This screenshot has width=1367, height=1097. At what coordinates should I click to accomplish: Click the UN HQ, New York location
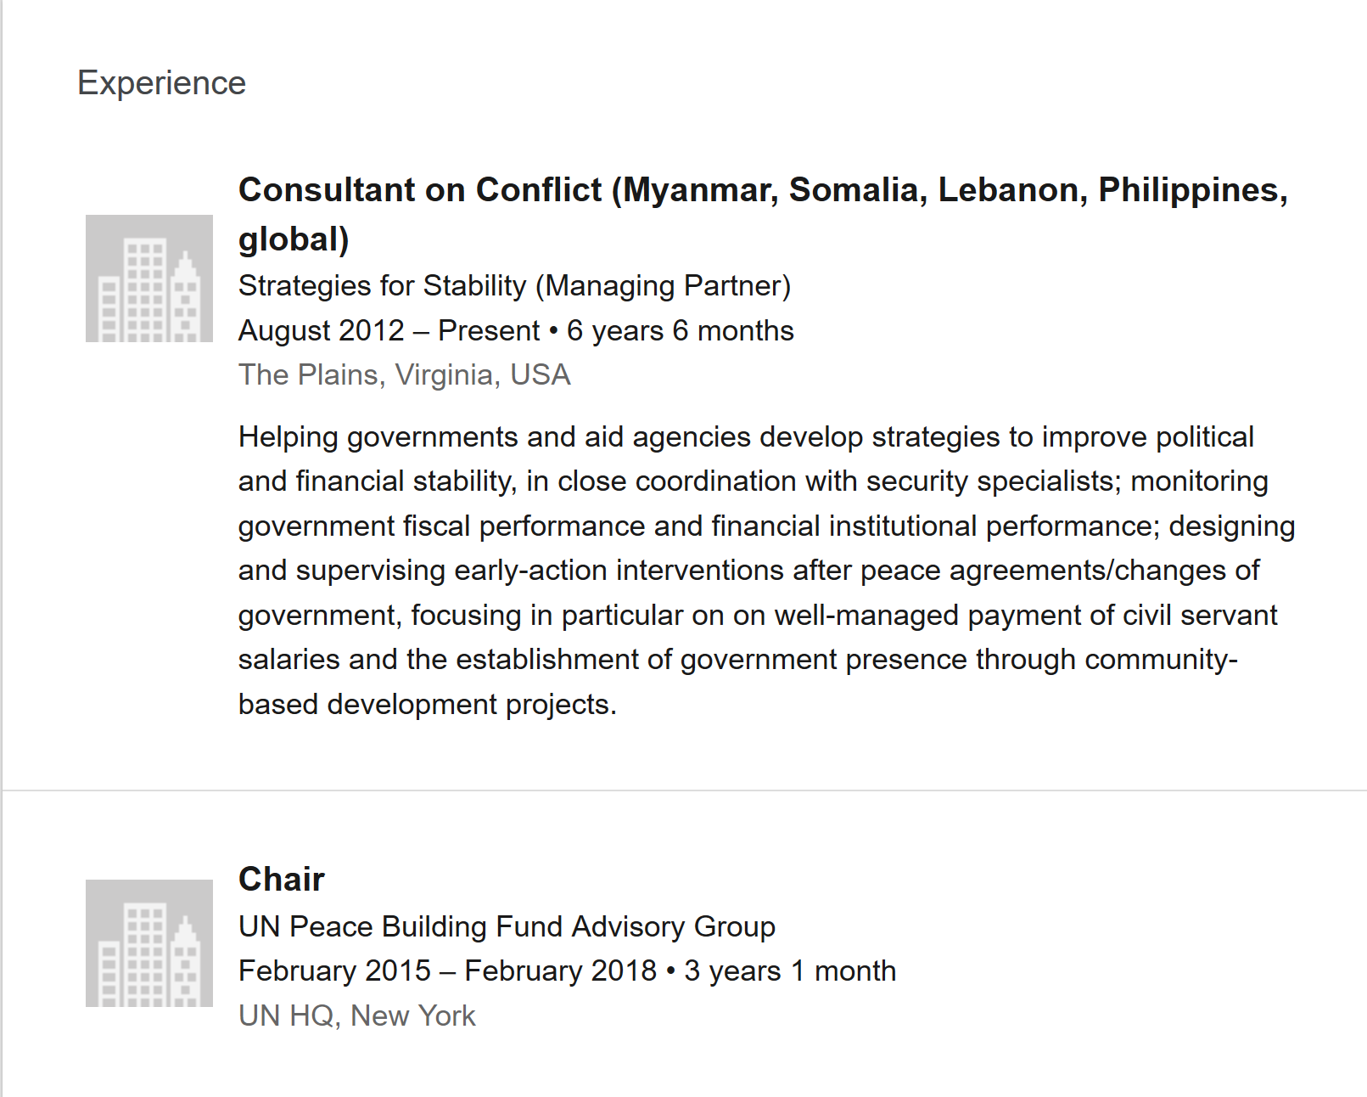[356, 1015]
